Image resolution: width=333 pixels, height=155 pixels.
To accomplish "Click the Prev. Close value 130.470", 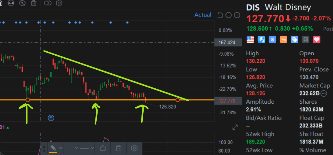I will click(309, 77).
